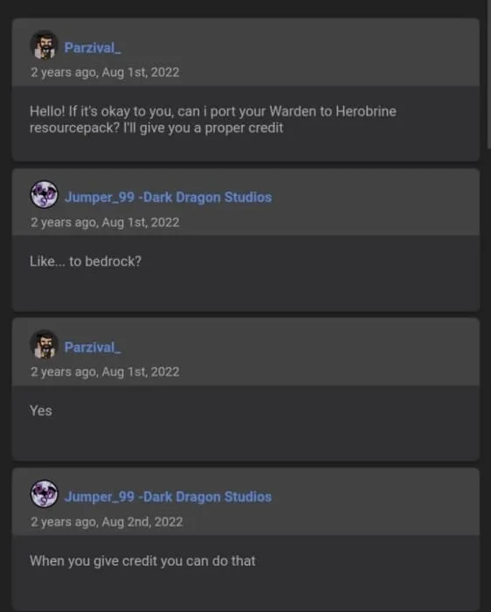Open Parzival_ avatar on the Warden port request

(x=44, y=45)
